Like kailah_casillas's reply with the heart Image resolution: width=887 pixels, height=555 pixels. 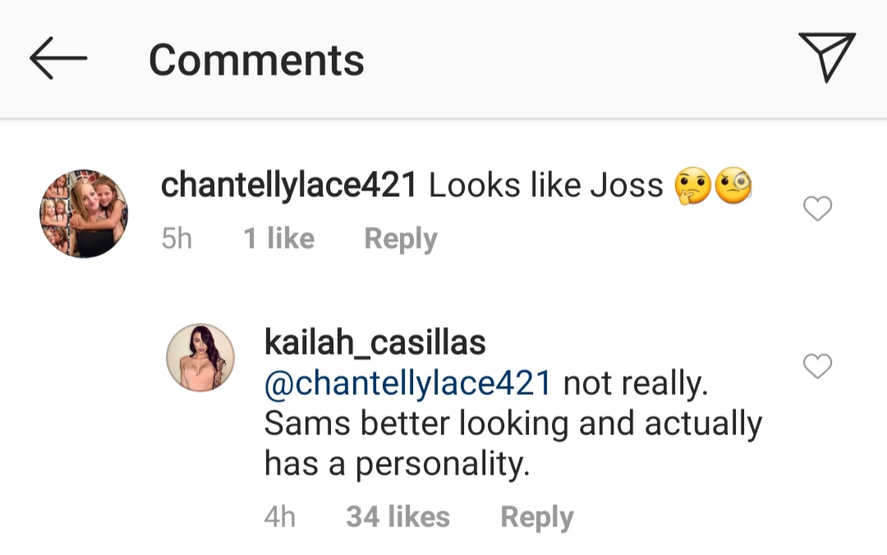tap(817, 366)
